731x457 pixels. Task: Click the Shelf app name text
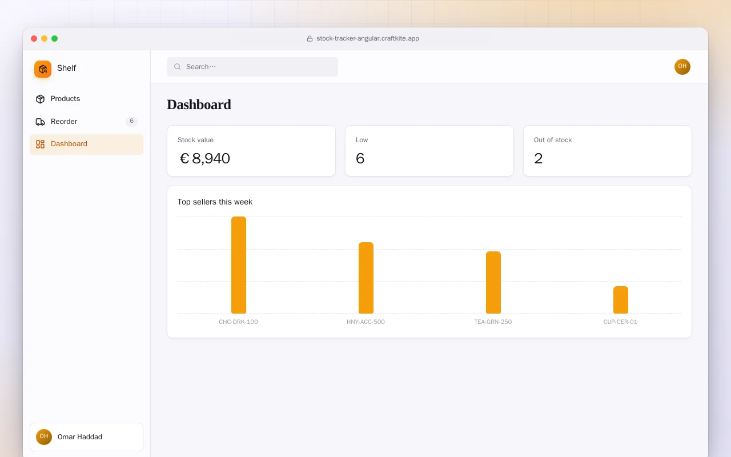pyautogui.click(x=66, y=69)
